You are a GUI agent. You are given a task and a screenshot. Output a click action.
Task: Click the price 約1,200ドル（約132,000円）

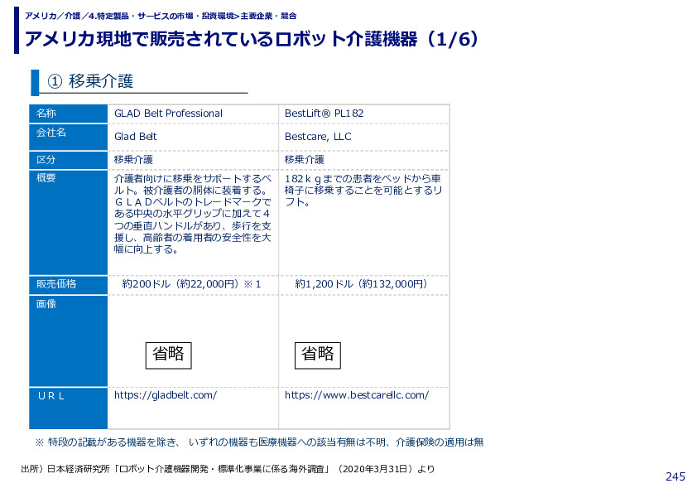click(361, 284)
